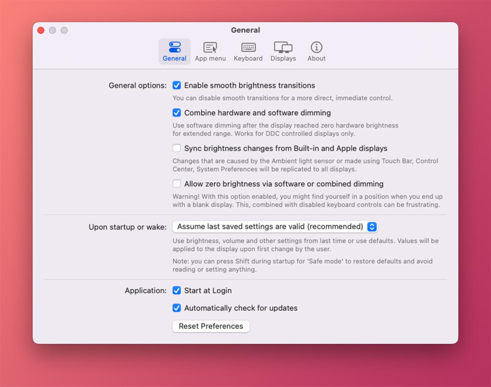Show the About pane icon
Image resolution: width=491 pixels, height=387 pixels.
(x=316, y=47)
